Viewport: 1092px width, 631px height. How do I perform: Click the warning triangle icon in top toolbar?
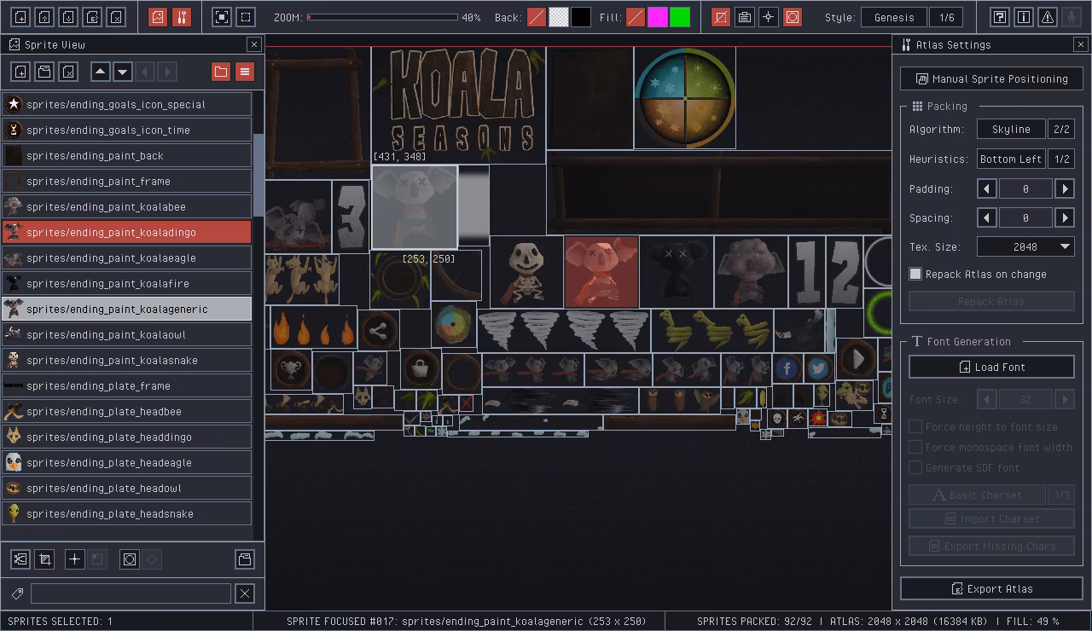click(x=1048, y=17)
